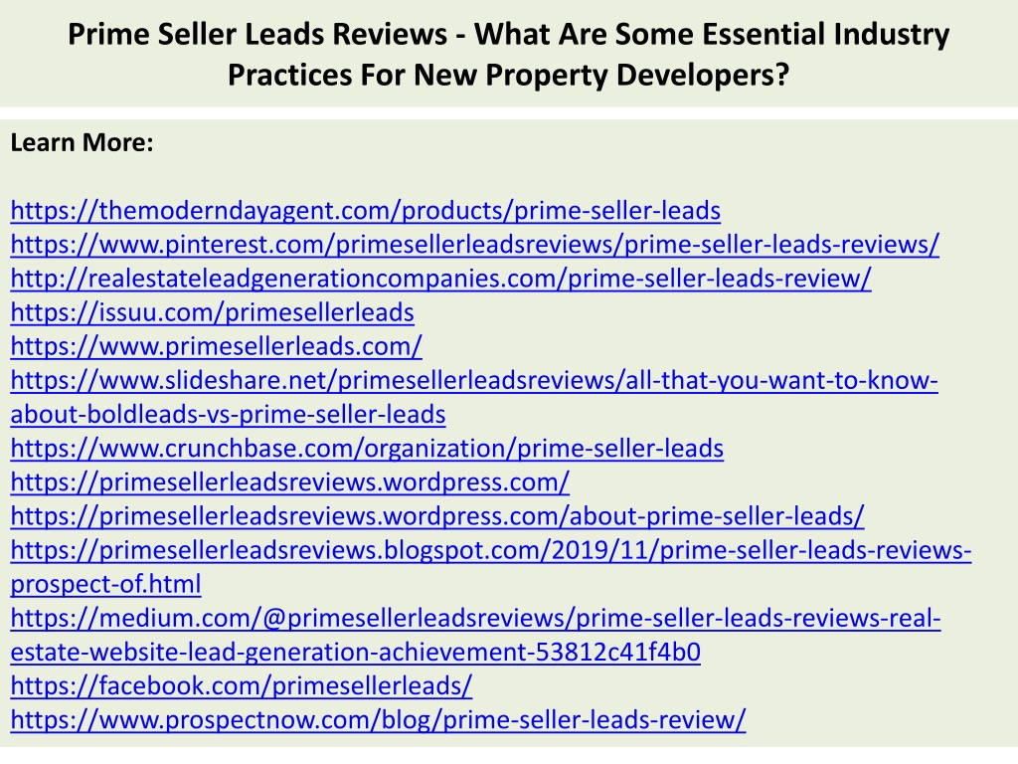Click the realestateleadgenerationcompanies.com review link
1018x764 pixels.
440,279
